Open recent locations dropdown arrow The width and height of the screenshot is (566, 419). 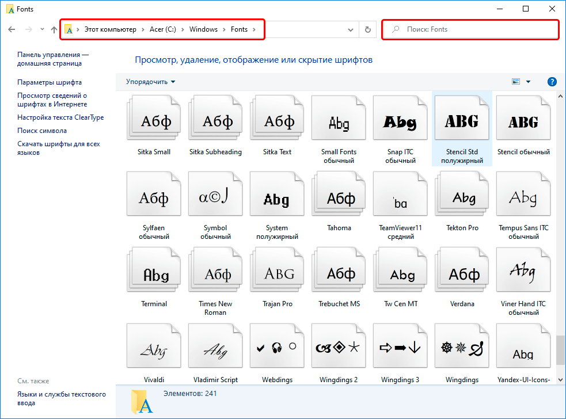42,29
